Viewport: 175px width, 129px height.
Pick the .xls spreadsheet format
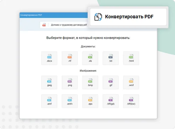(90, 58)
